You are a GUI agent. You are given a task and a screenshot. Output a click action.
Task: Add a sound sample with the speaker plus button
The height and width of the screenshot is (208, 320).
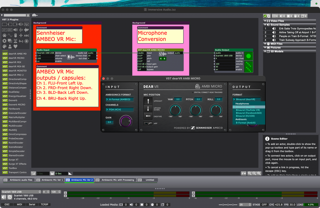tap(282, 16)
